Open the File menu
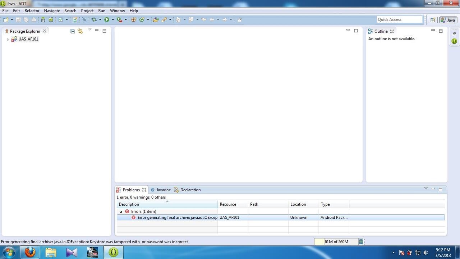The image size is (460, 259). pyautogui.click(x=5, y=11)
